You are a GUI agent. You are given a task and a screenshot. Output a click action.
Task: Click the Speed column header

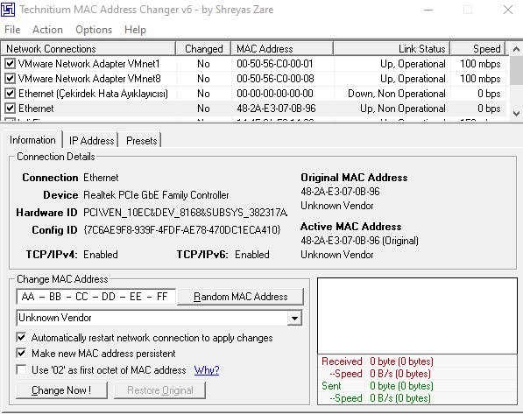tap(478, 49)
